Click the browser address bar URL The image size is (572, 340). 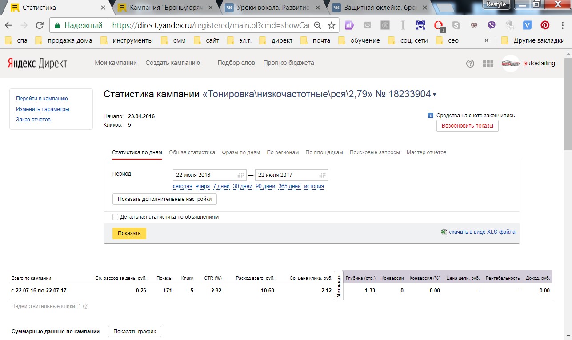pos(211,25)
